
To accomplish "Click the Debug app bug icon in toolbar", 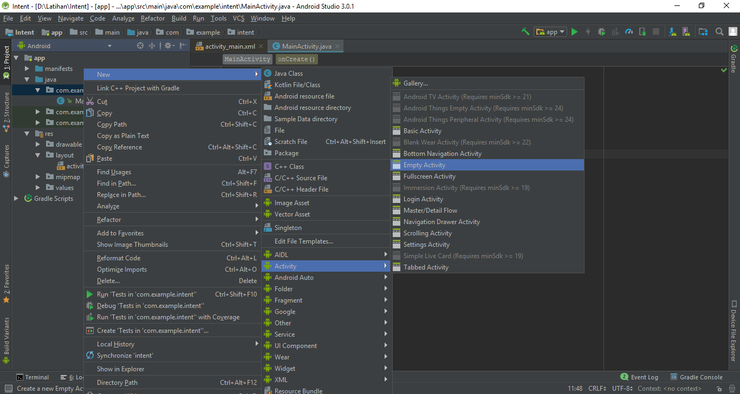I will click(602, 32).
